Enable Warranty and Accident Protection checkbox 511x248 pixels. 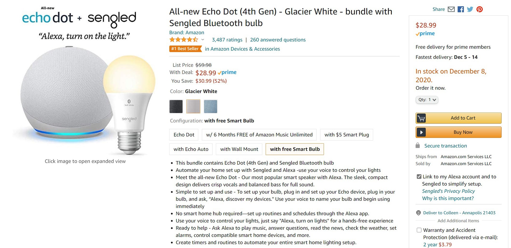click(419, 230)
